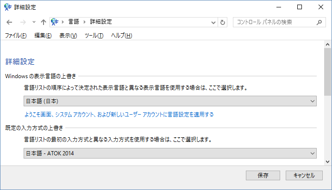Open the 日本語 - ATOK 2014 input method dropdown
Viewport: 332px width, 190px height.
tap(170, 153)
